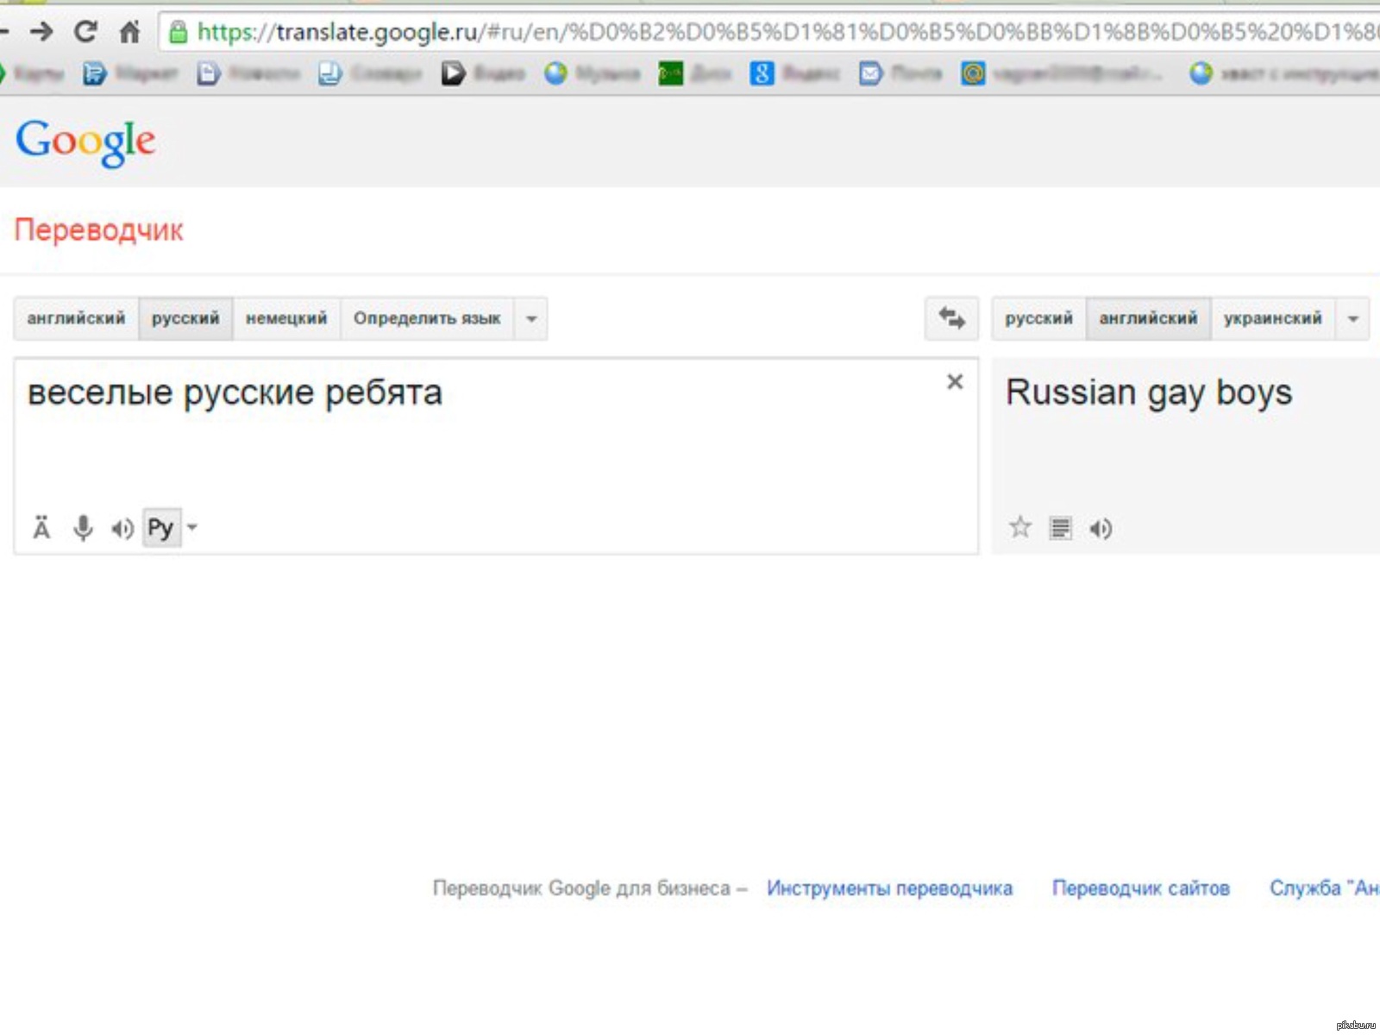Select украинский as target language
This screenshot has height=1035, width=1380.
[x=1273, y=318]
